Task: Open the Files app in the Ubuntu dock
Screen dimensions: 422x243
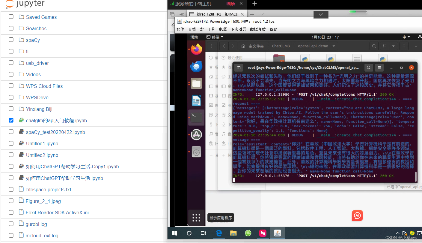Action: (x=196, y=83)
